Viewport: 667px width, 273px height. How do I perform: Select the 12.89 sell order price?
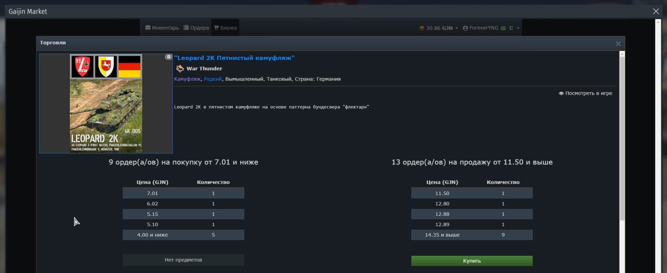coord(442,225)
